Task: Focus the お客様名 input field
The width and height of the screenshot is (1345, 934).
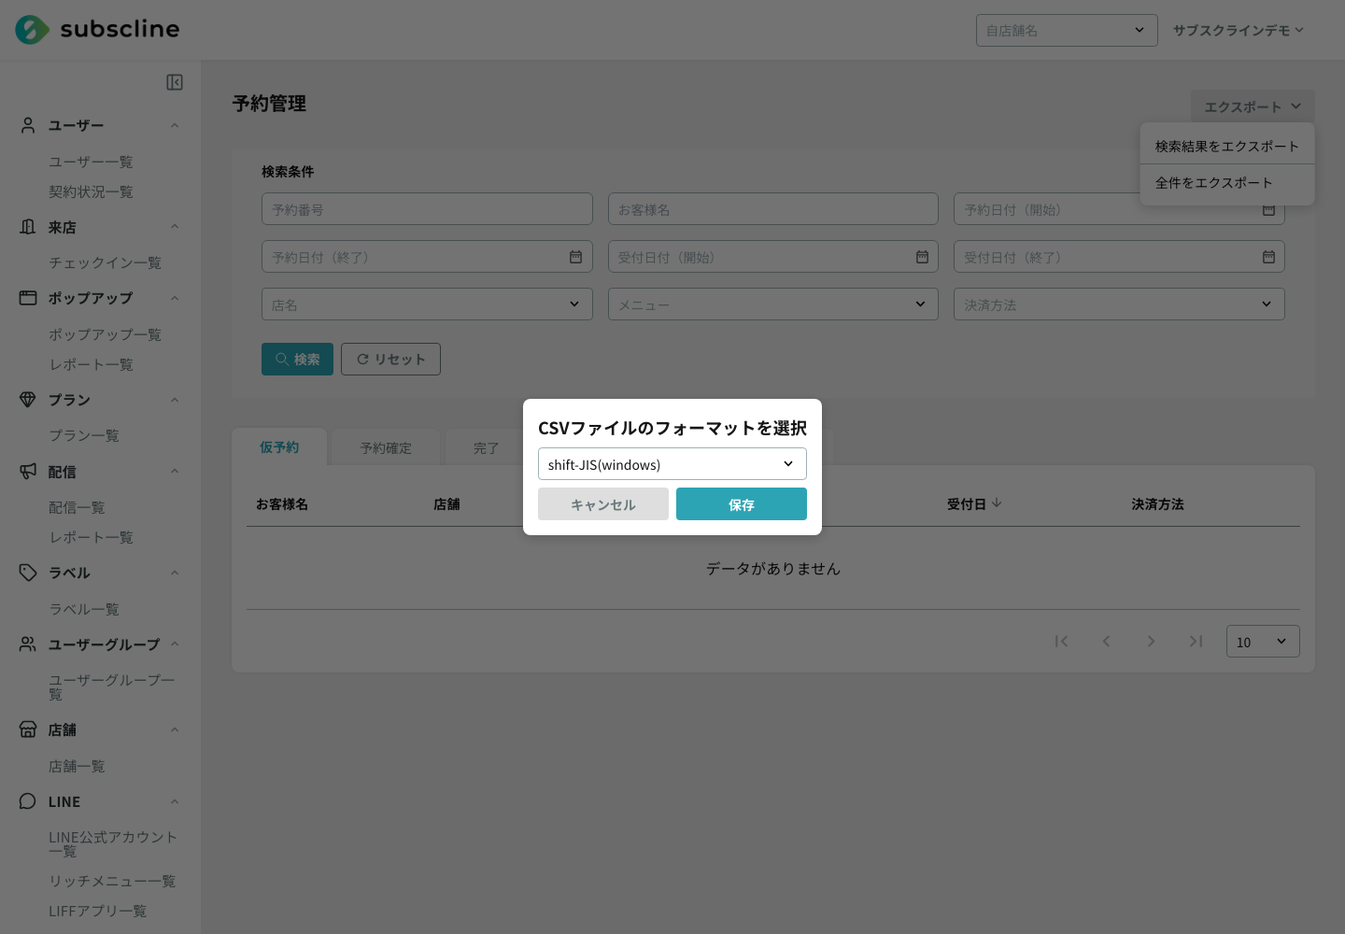Action: point(773,209)
